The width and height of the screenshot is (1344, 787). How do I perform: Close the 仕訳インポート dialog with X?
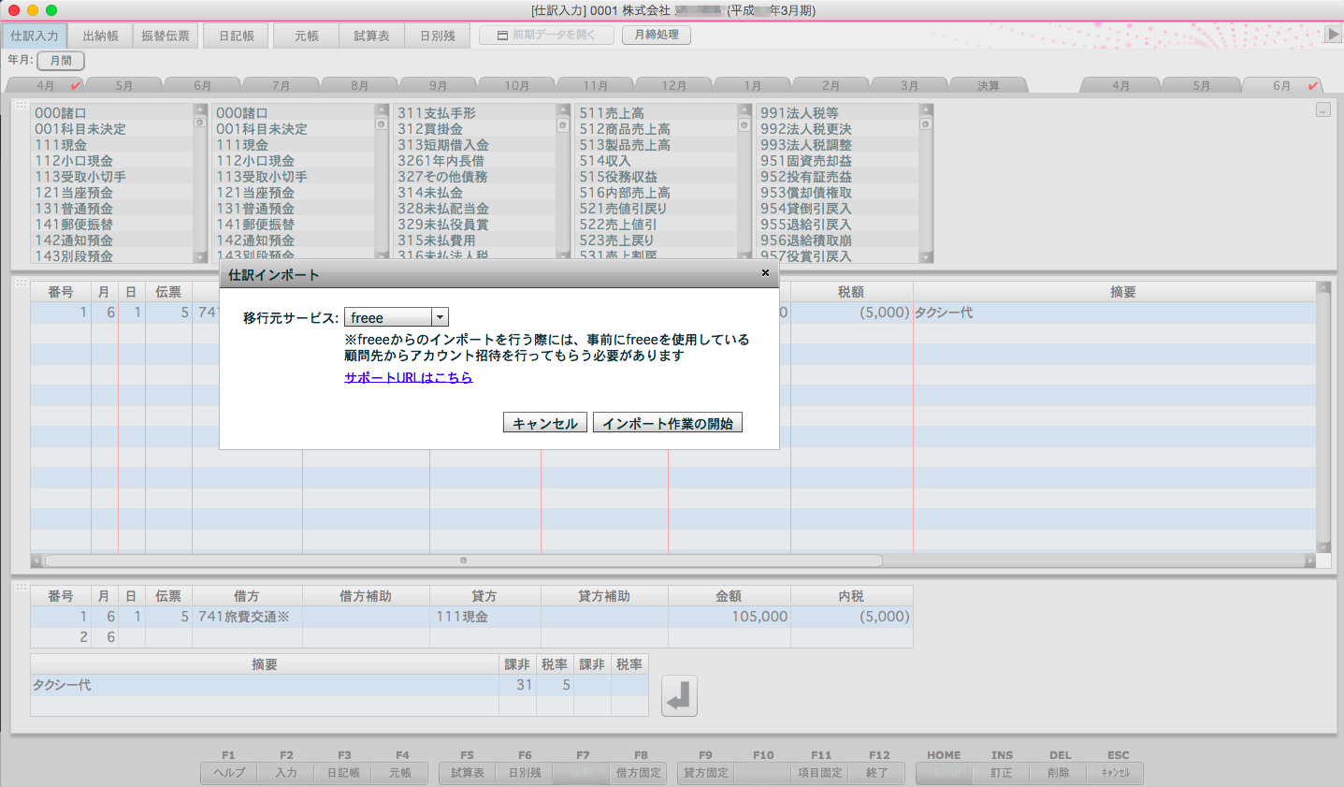765,273
